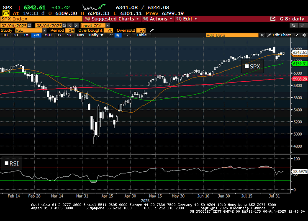Click the pencil icon beside Oversold field
The height and width of the screenshot is (221, 308).
(151, 30)
